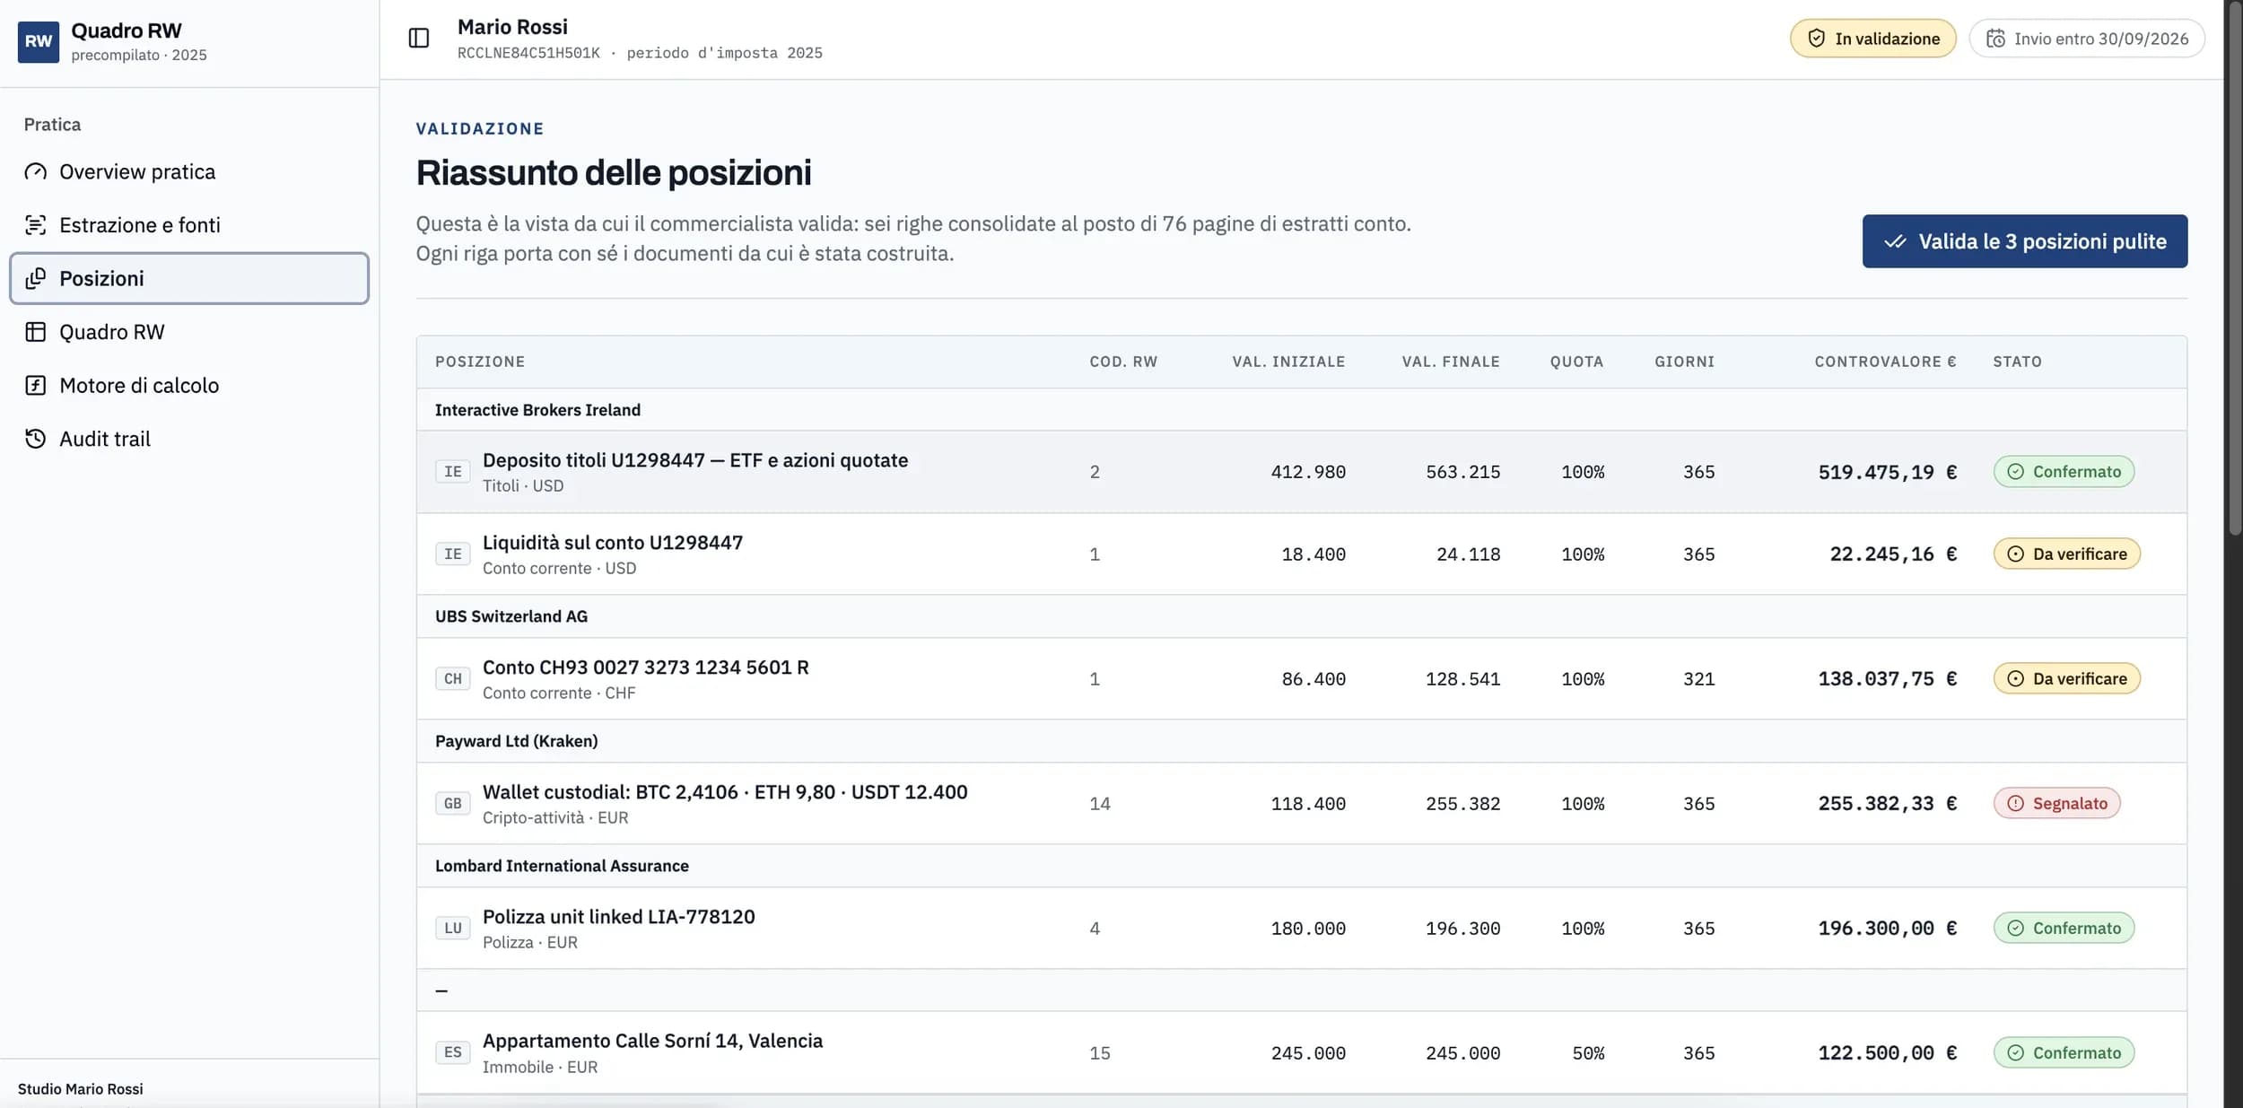2243x1108 pixels.
Task: Click controvalore 122.500,00 € value
Action: click(x=1888, y=1052)
